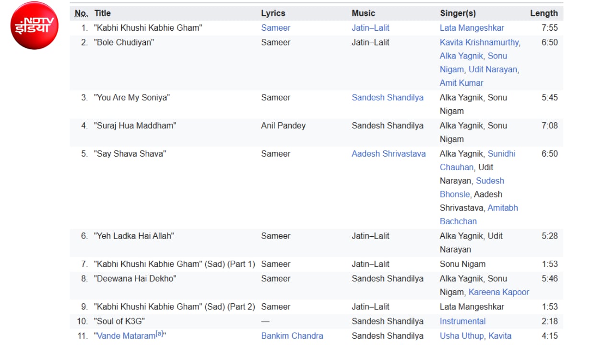Viewport: 614px width, 345px height.
Task: Open the Aadesh Shrivastava music link
Action: (389, 154)
